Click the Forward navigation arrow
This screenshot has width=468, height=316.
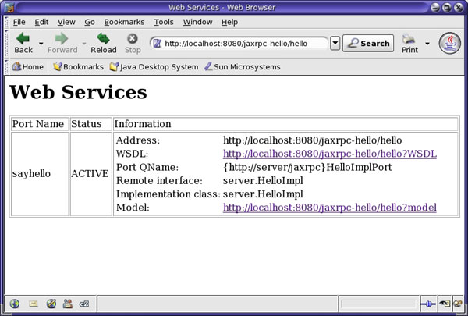point(62,43)
